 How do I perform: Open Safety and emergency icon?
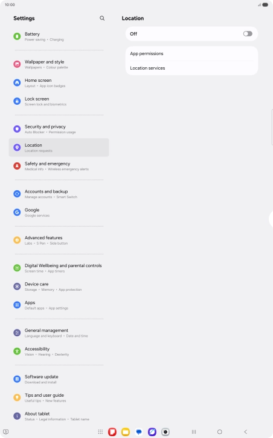(x=17, y=166)
